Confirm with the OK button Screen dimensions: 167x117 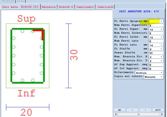tap(120, 110)
